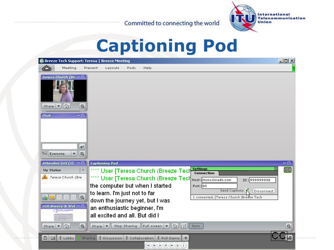Expand Share dropdown arrow in NIH Breeze pod
This screenshot has height=250, width=334.
[x=59, y=226]
